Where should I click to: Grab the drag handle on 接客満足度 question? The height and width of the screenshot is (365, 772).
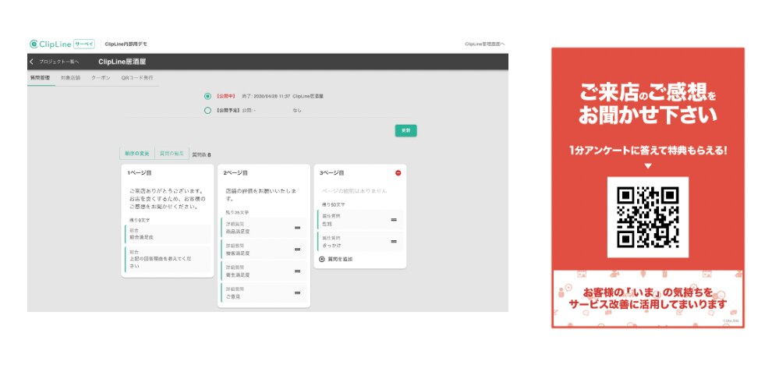[x=297, y=250]
